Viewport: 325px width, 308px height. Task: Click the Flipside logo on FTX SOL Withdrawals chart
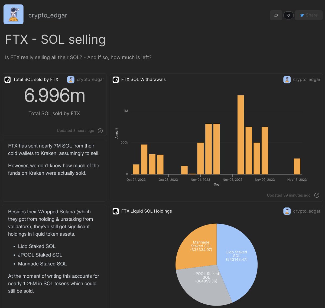(116, 79)
